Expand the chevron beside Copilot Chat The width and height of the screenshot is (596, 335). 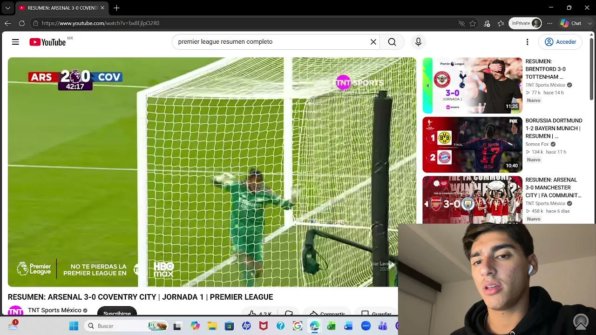pyautogui.click(x=590, y=23)
